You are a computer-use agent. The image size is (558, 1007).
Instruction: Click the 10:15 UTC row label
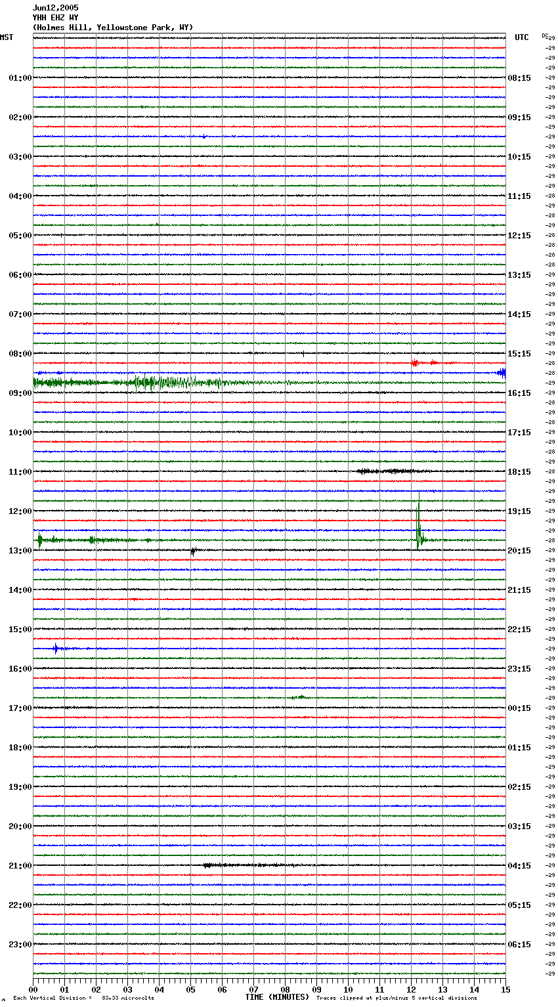click(519, 157)
